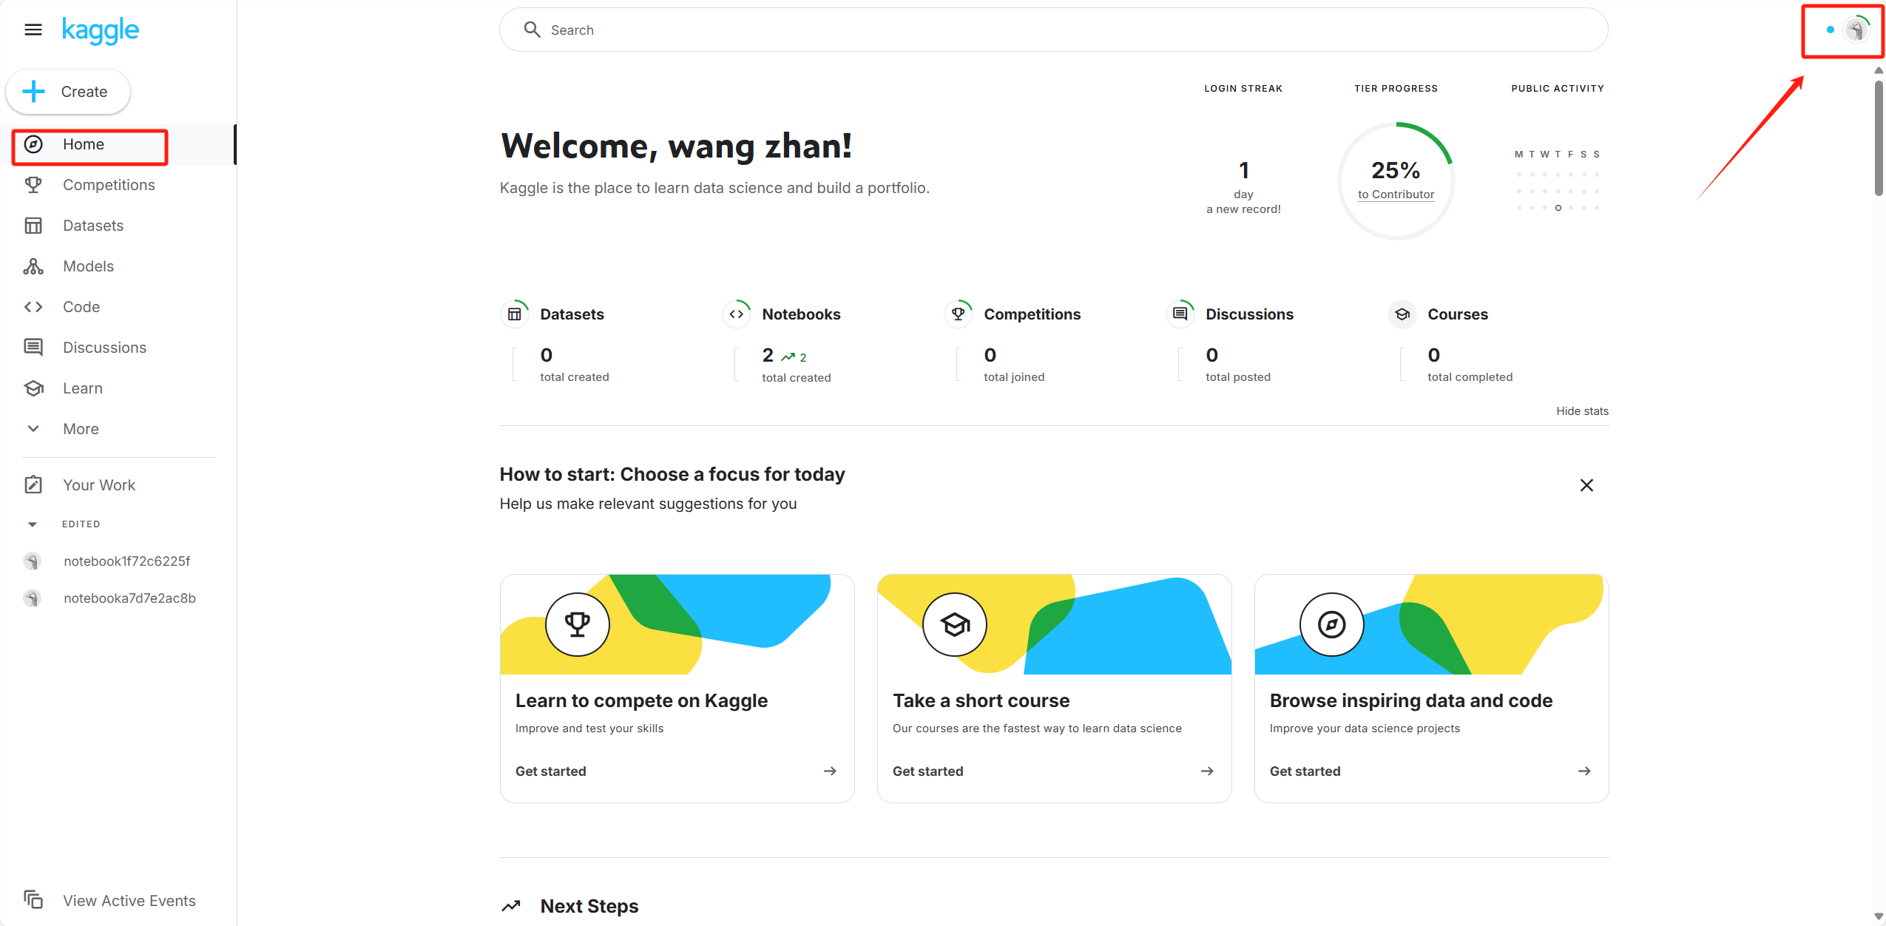1886x926 pixels.
Task: Open the Datasets sidebar item
Action: point(93,226)
